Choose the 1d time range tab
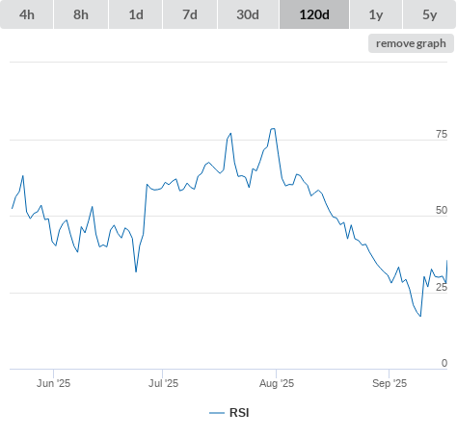457x438 pixels. click(x=136, y=14)
